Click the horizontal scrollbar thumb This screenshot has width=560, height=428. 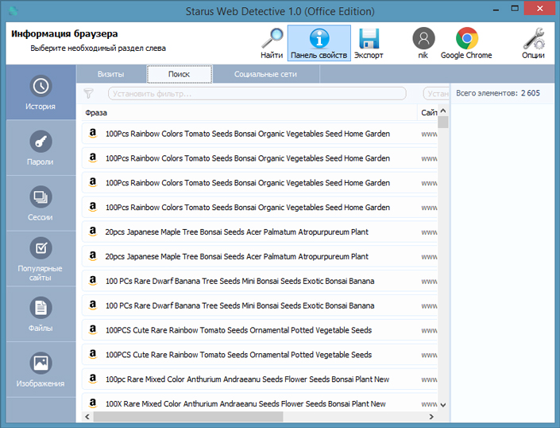pyautogui.click(x=188, y=417)
